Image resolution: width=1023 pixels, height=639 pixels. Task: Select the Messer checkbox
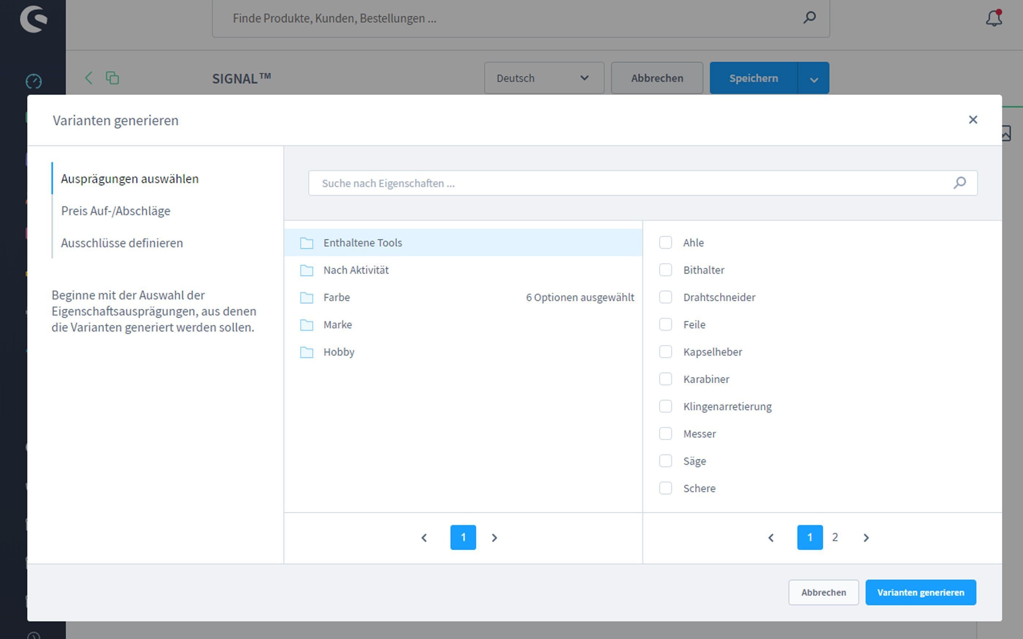click(666, 433)
